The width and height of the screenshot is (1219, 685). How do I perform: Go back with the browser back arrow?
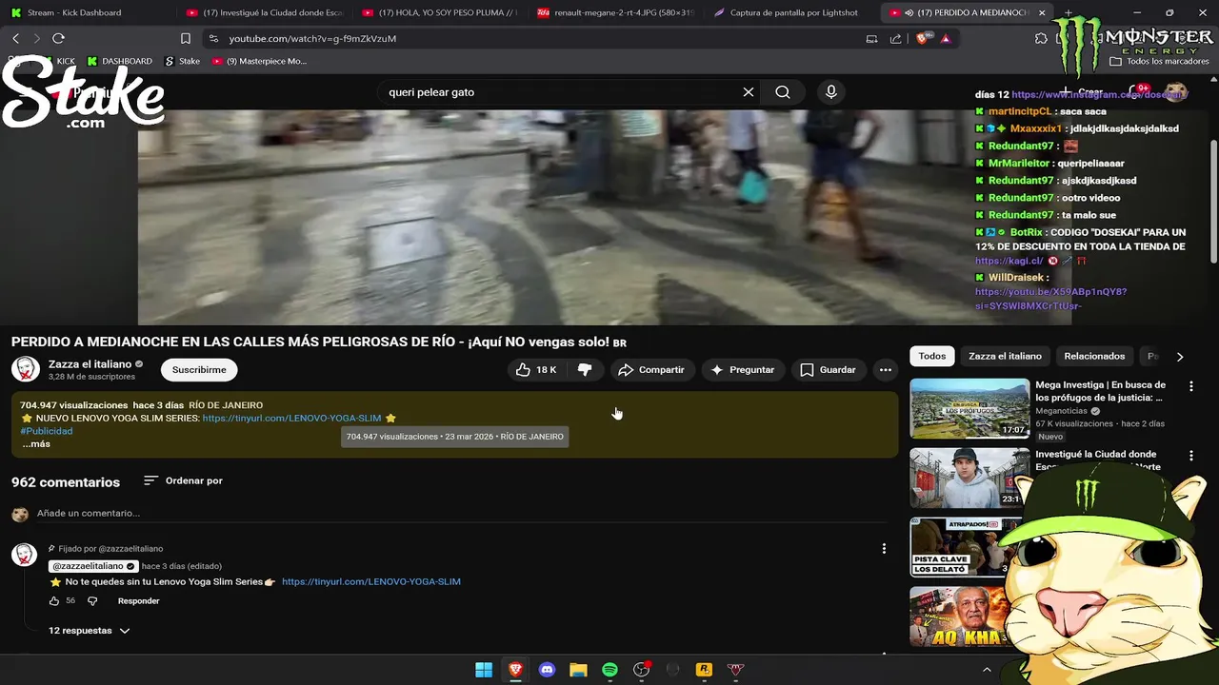15,38
